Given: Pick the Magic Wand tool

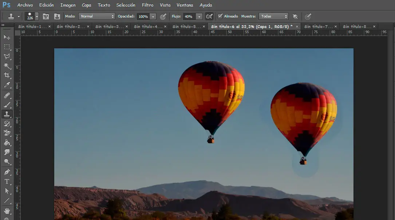Looking at the screenshot, I should pyautogui.click(x=7, y=66).
